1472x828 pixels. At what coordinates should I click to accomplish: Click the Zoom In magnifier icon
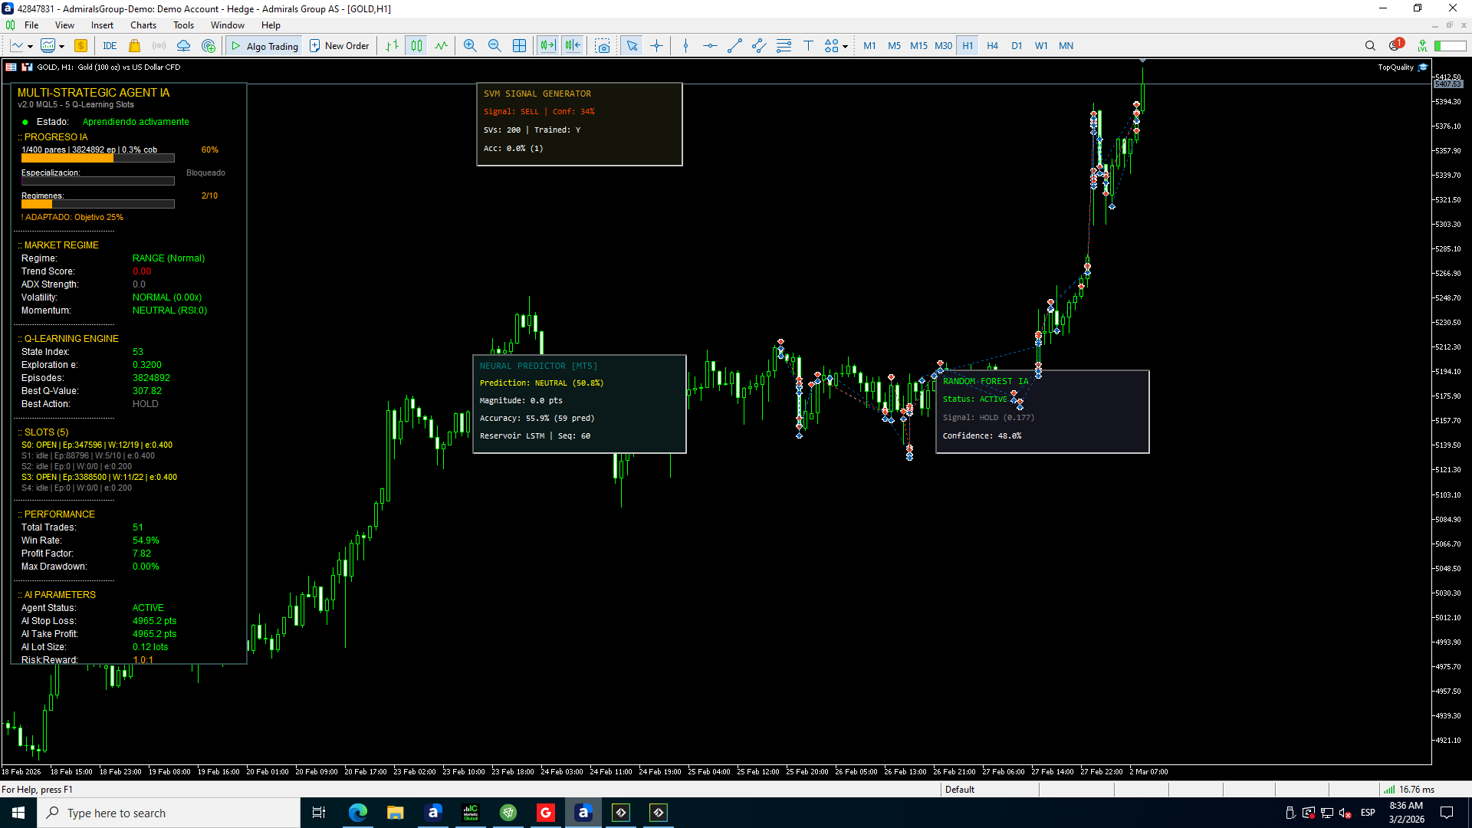(470, 46)
